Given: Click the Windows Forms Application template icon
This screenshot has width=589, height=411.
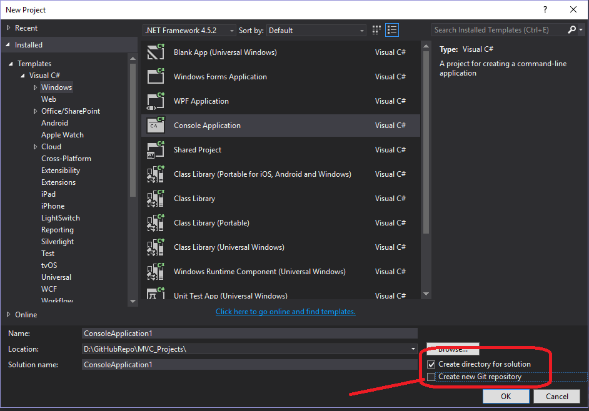Looking at the screenshot, I should pos(156,77).
